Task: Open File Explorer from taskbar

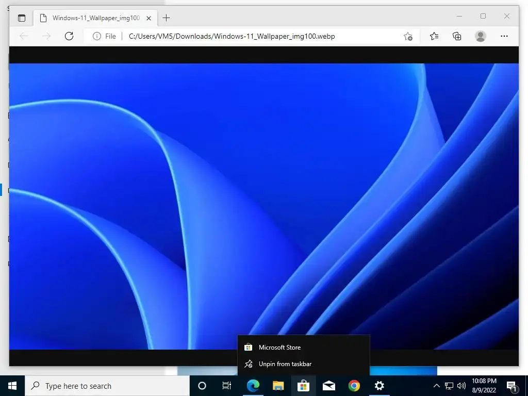Action: [278, 386]
